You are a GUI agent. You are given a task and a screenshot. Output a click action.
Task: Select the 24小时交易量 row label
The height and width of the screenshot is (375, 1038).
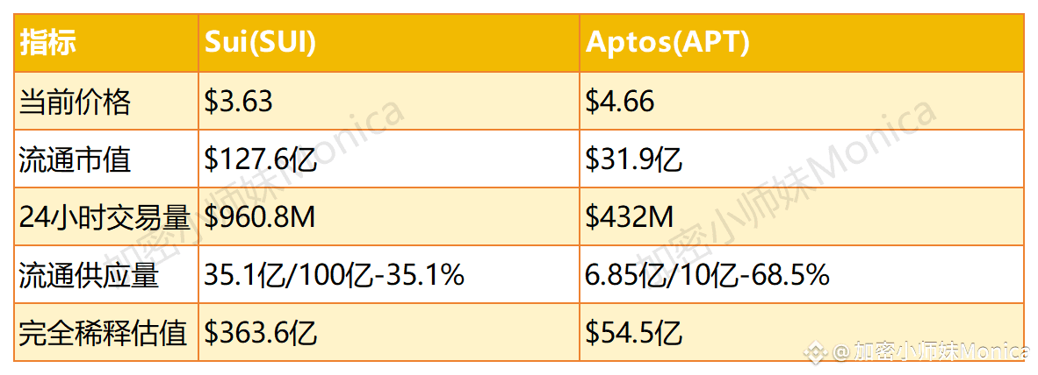[x=106, y=217]
